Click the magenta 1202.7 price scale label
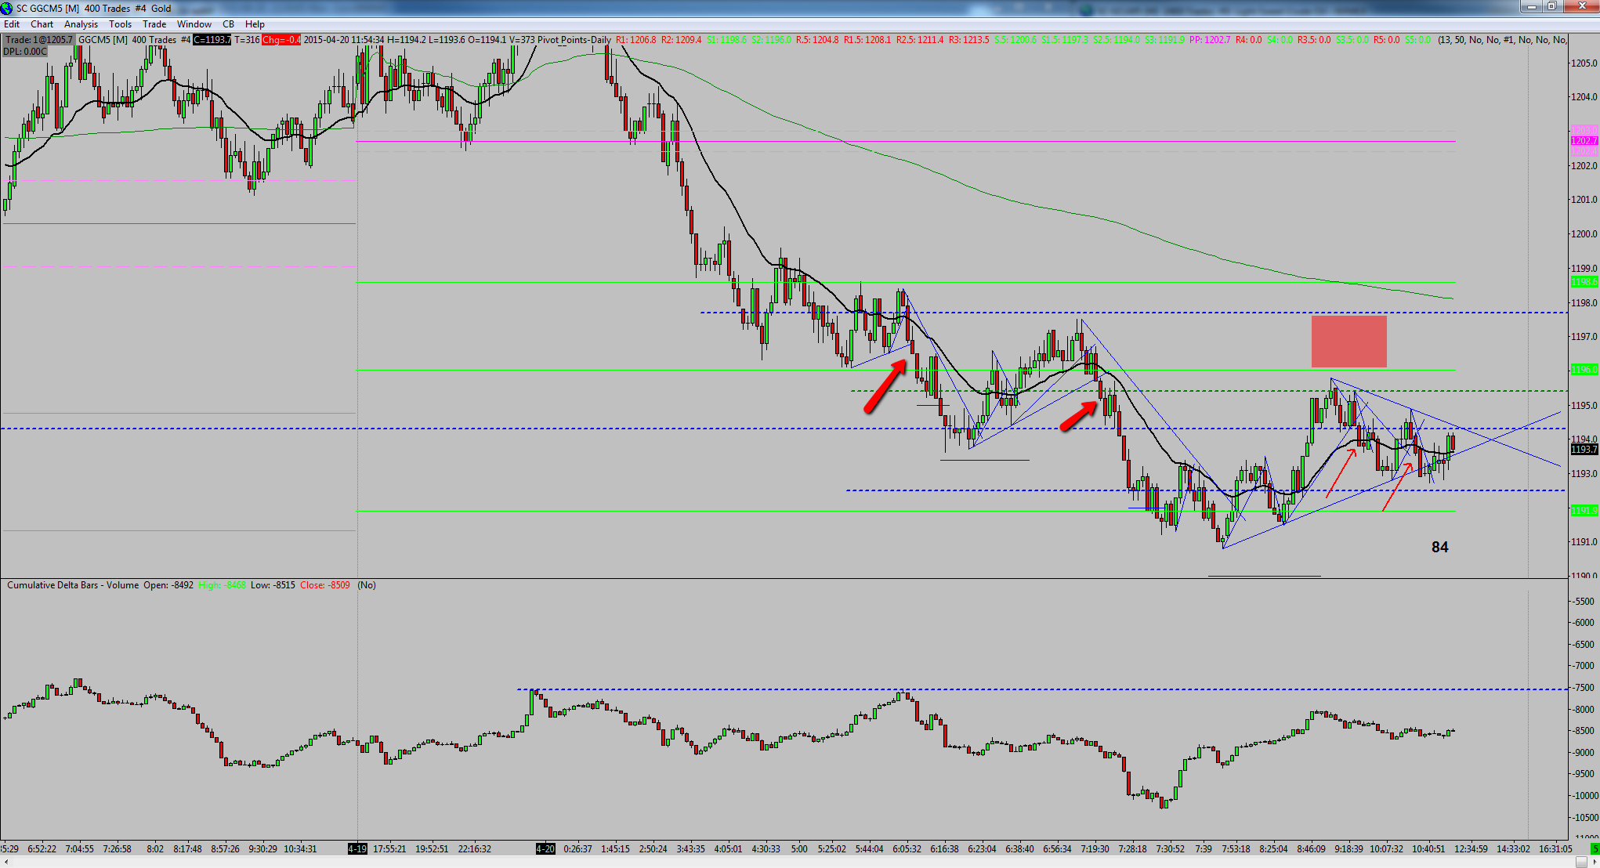Image resolution: width=1600 pixels, height=868 pixels. tap(1584, 141)
